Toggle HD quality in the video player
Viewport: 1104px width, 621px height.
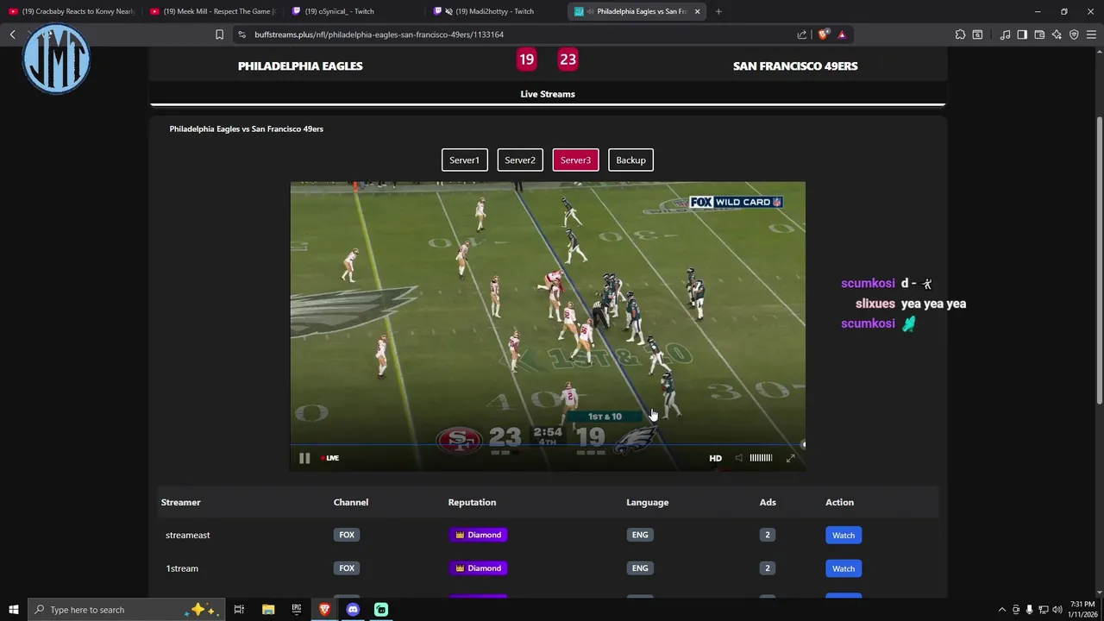715,458
